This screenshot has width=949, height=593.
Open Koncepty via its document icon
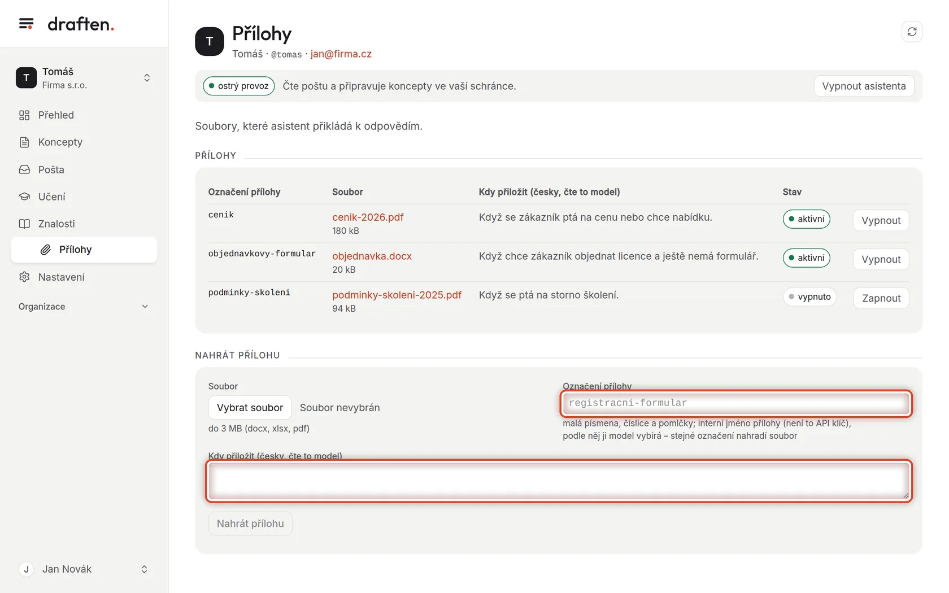[24, 142]
